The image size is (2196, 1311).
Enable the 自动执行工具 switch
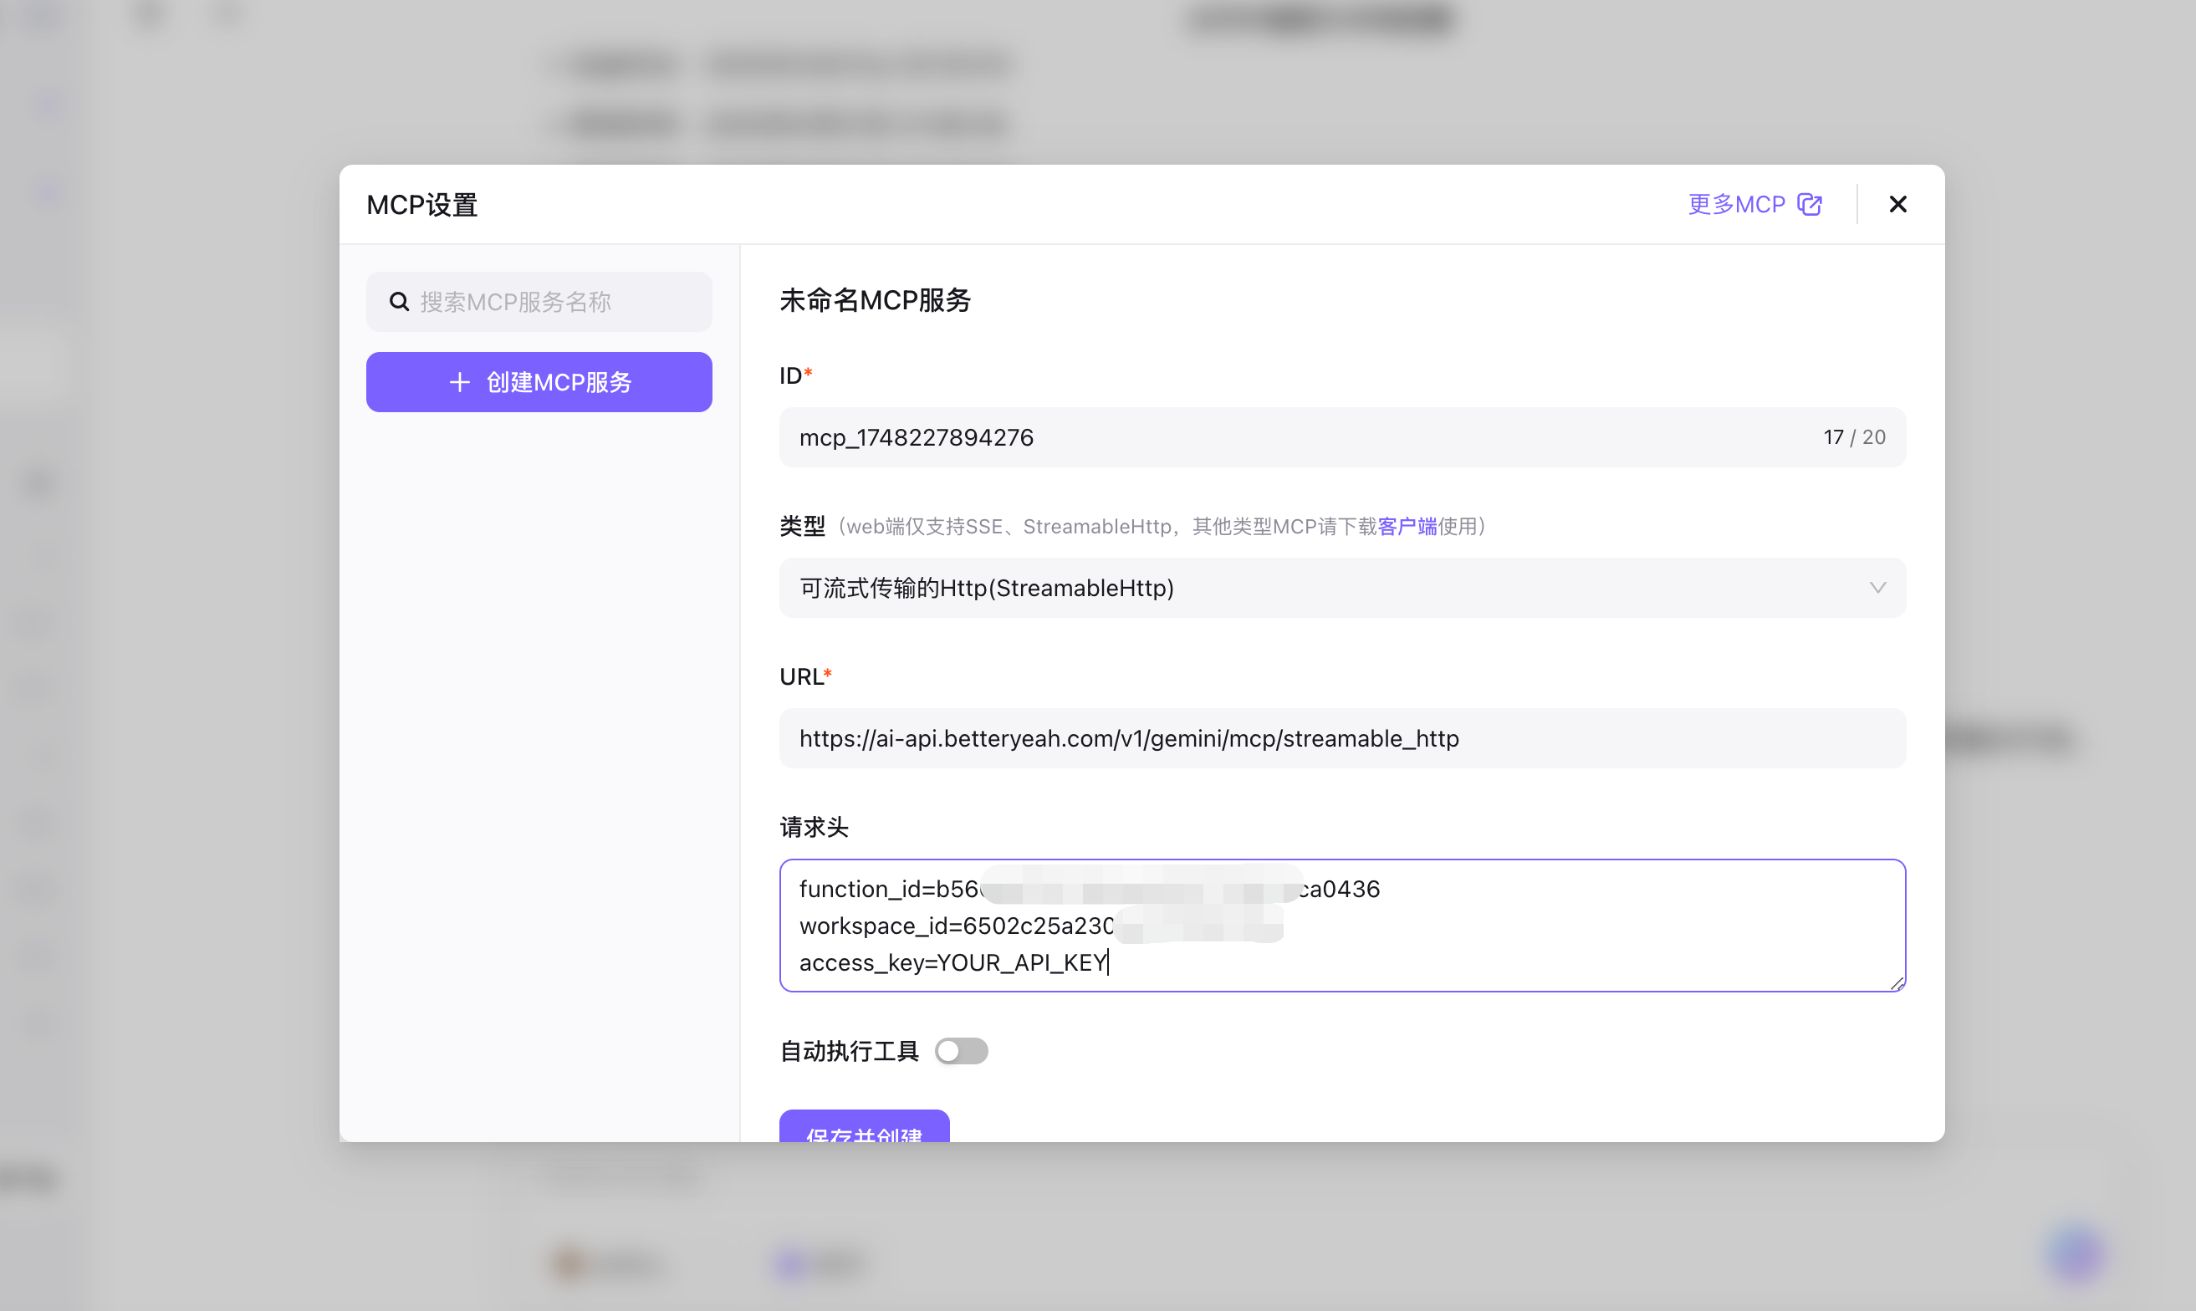pyautogui.click(x=961, y=1051)
